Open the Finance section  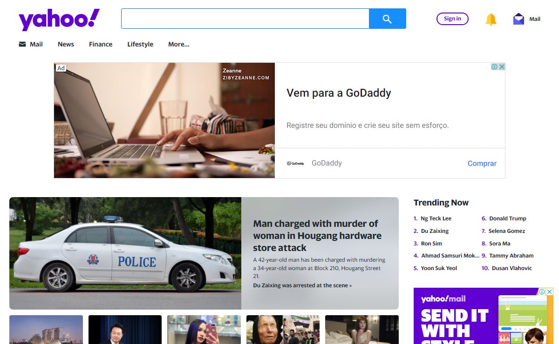pos(101,44)
